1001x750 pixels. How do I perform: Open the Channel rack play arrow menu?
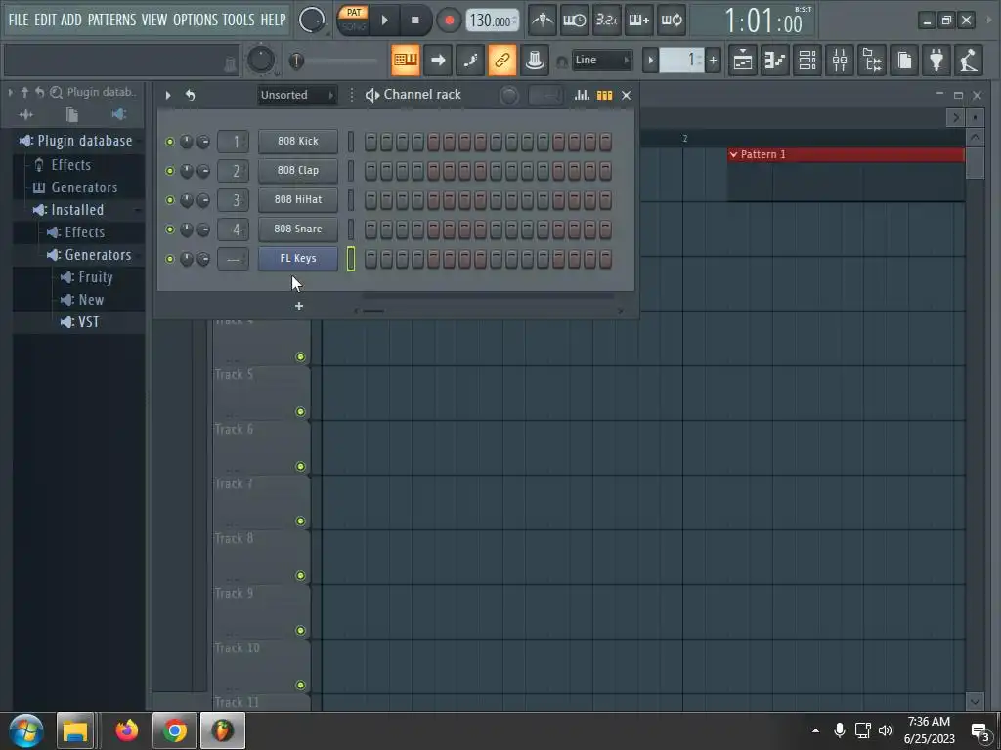(168, 95)
